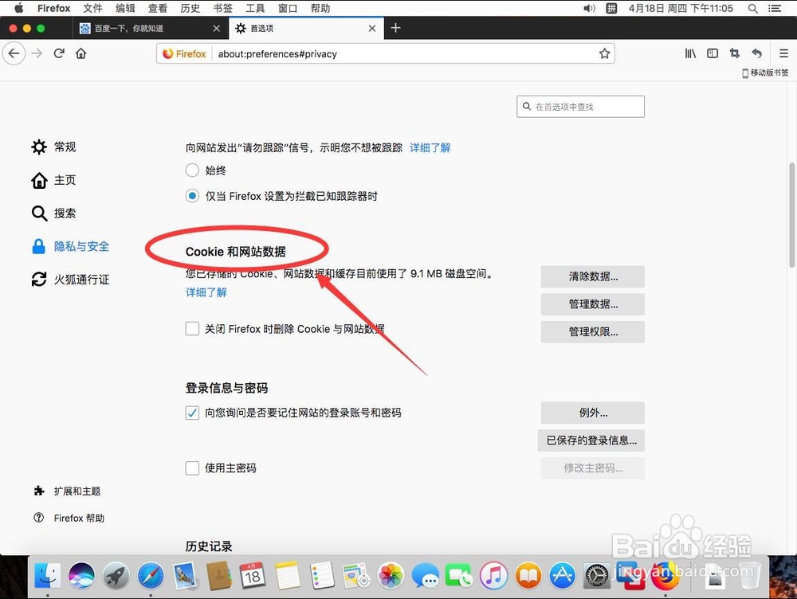The height and width of the screenshot is (599, 797).
Task: Open the Firefox identity dropdown in address bar
Action: click(183, 53)
